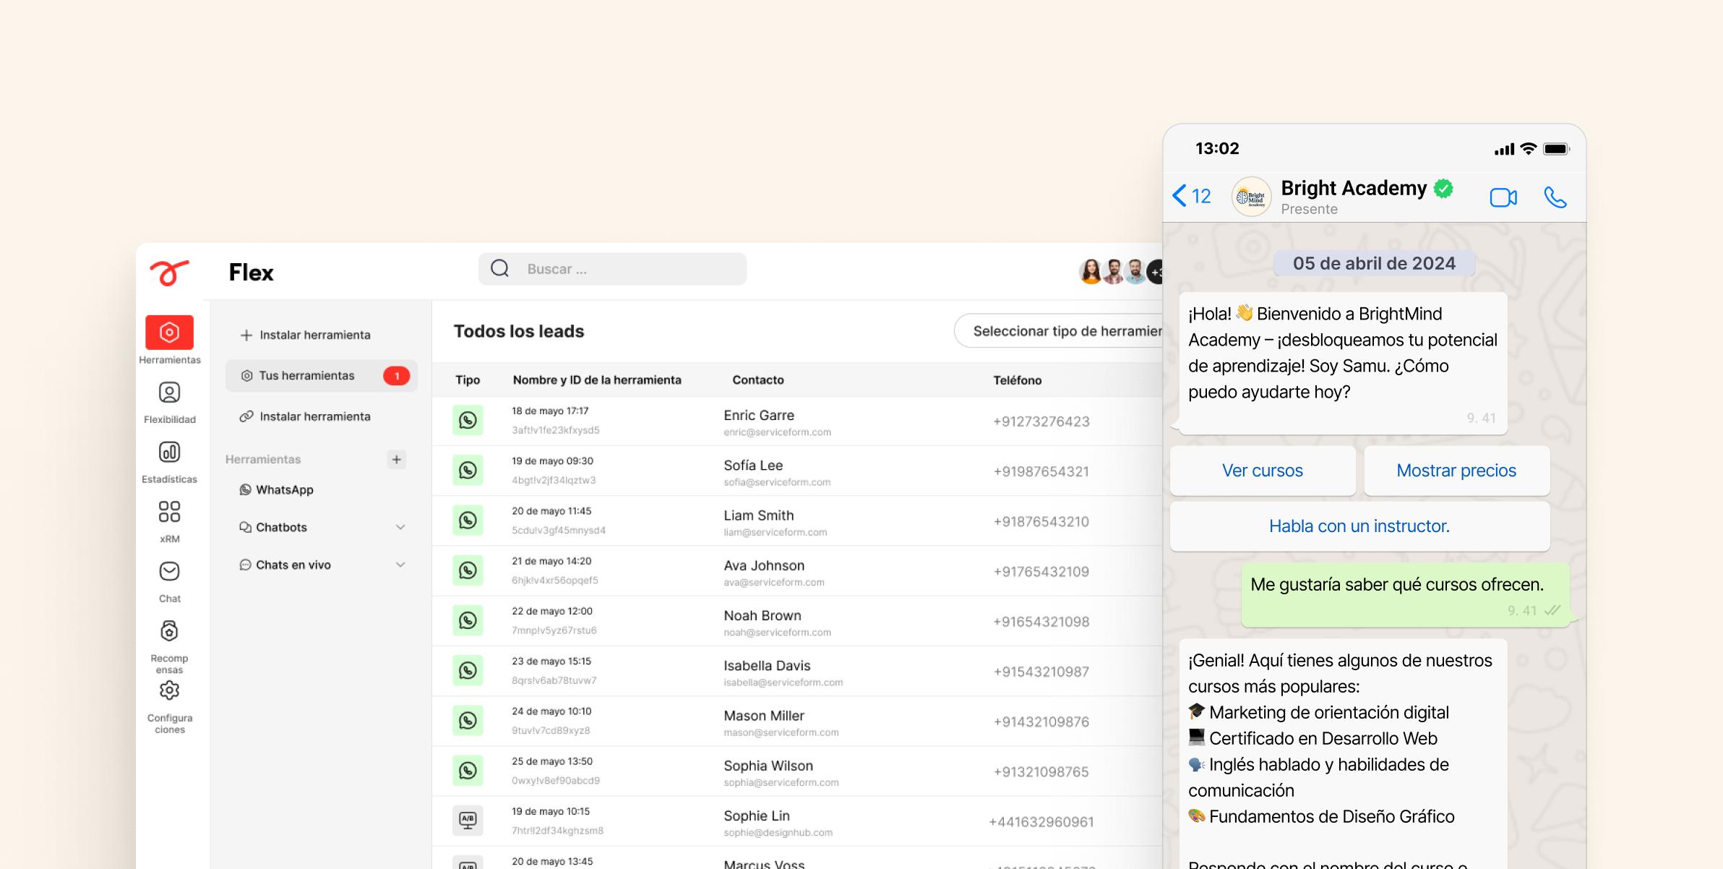Click contact name Noah Brown

click(x=762, y=615)
